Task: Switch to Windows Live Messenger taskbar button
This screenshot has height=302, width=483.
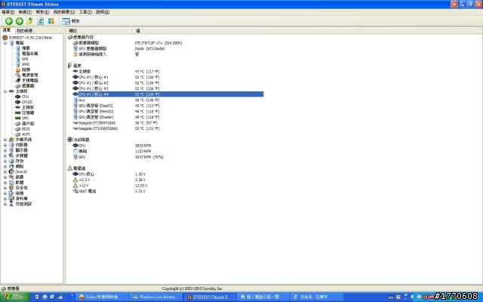Action: click(x=156, y=297)
